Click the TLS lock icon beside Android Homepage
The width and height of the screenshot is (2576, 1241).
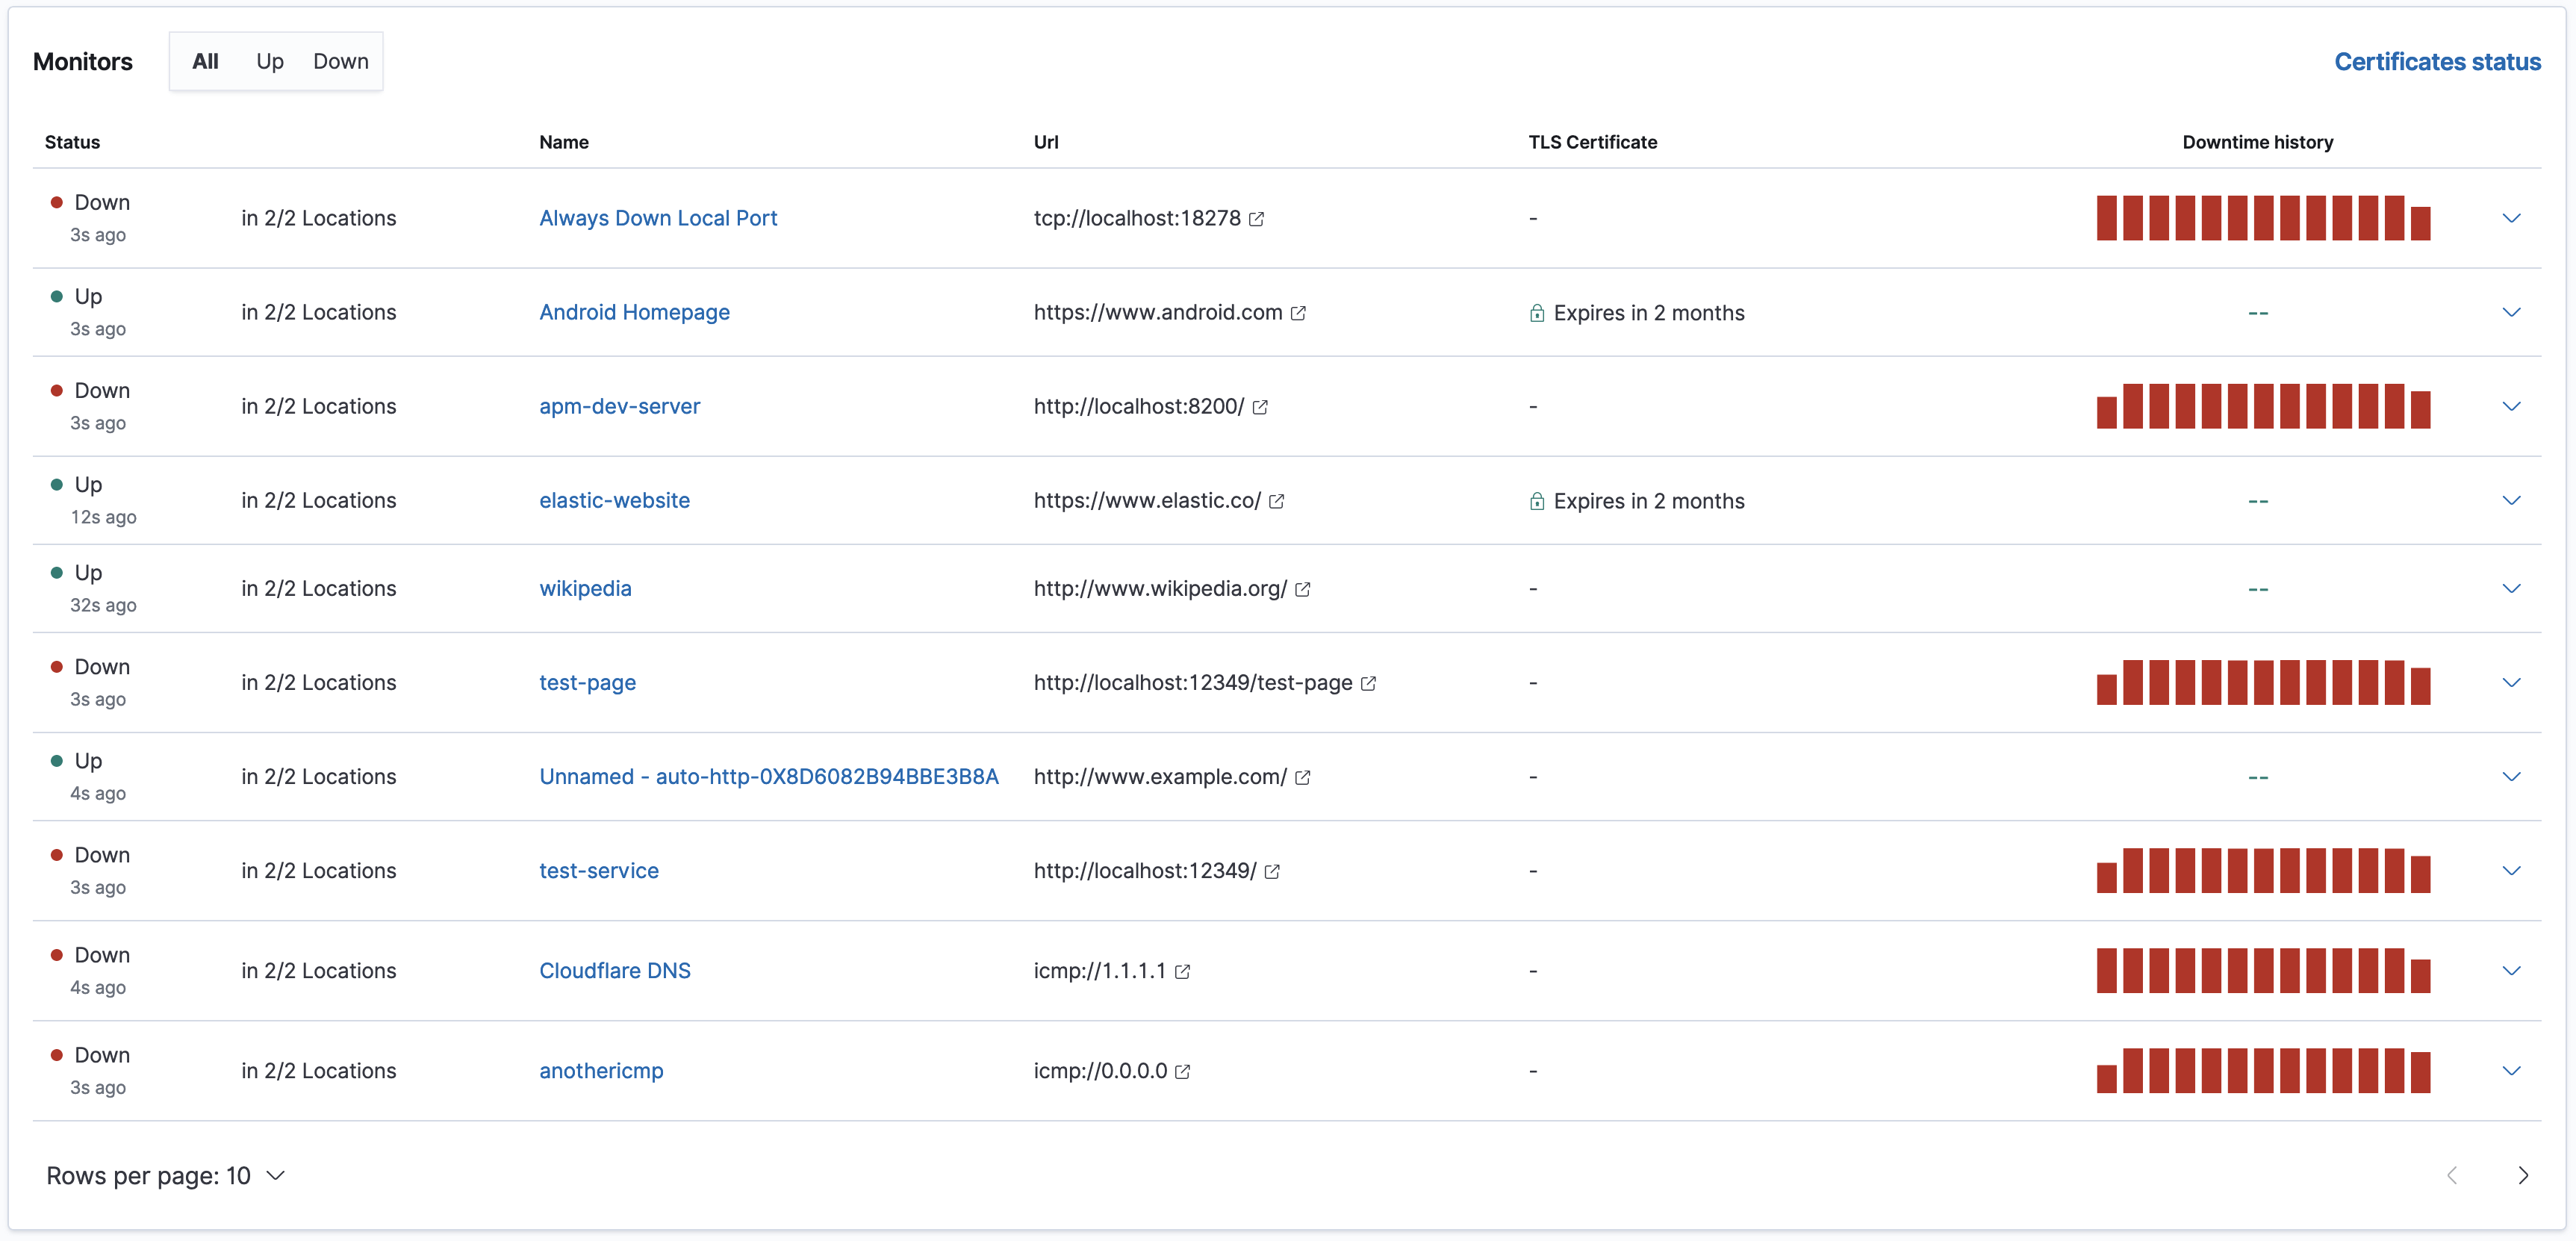tap(1537, 313)
